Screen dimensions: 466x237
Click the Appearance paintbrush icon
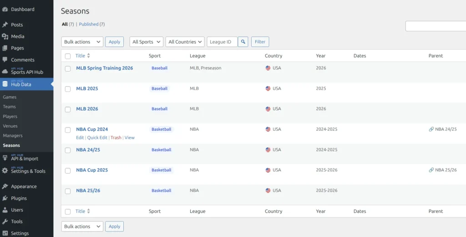tap(5, 186)
